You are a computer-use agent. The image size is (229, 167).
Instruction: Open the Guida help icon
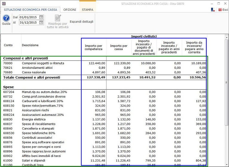tap(6, 18)
